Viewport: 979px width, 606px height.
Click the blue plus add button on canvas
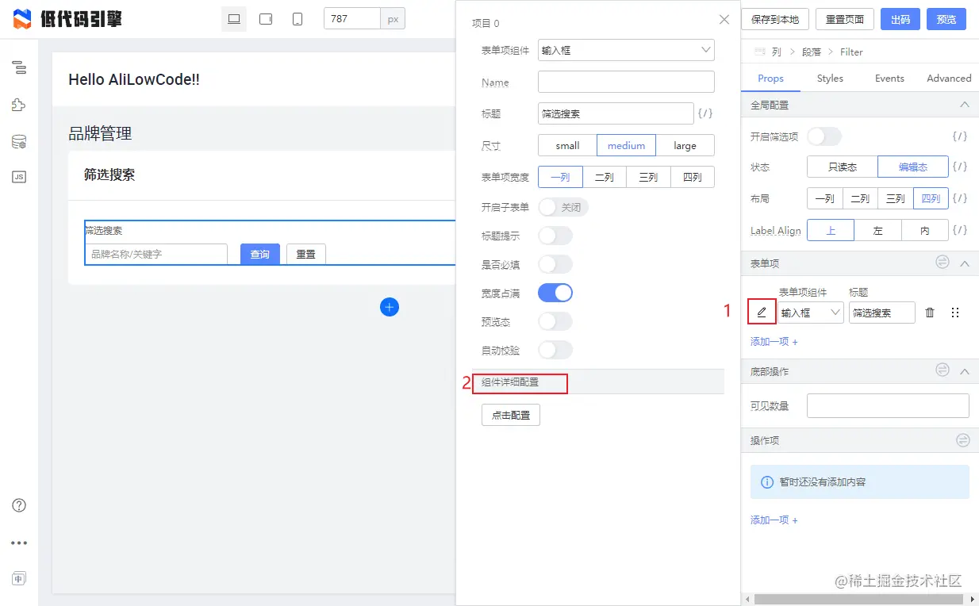(x=389, y=307)
